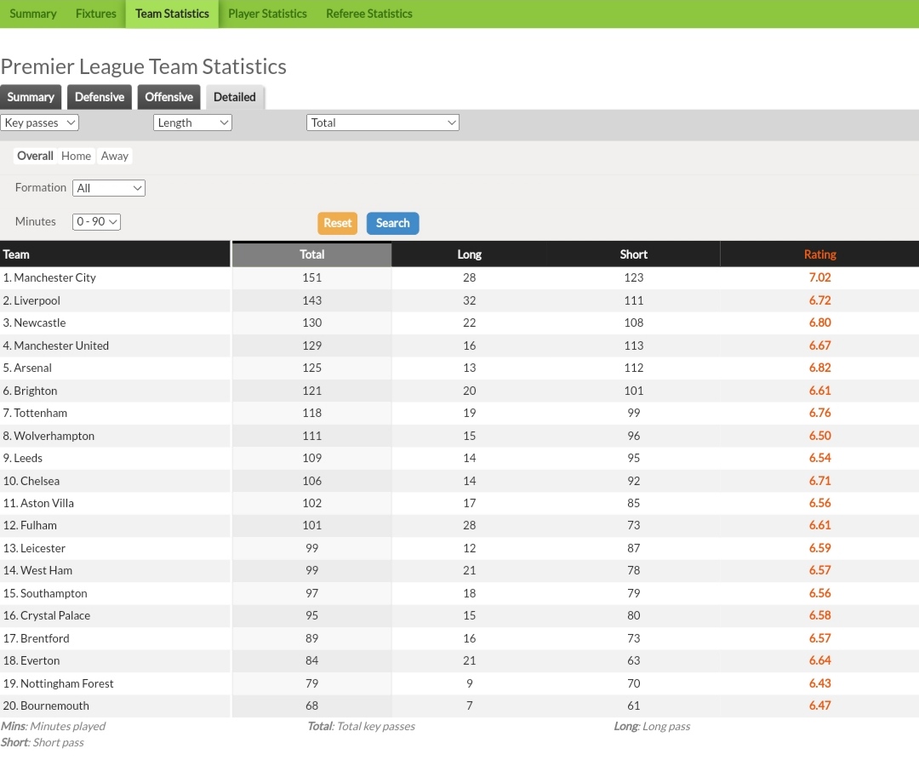Click Brighton's long value 20
This screenshot has height=760, width=919.
point(470,391)
